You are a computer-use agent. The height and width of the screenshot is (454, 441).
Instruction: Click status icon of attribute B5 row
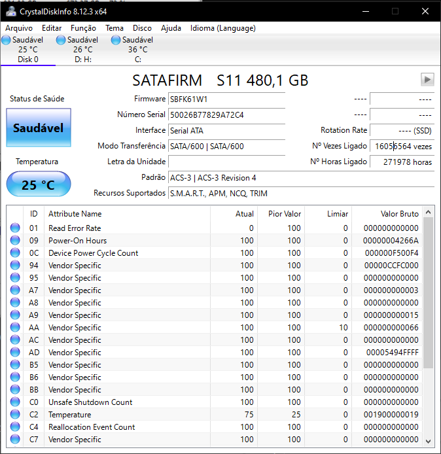point(15,365)
